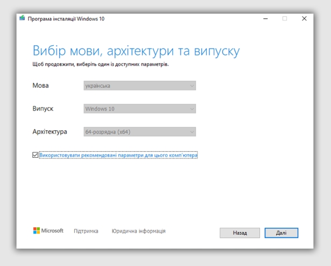
Task: Click the heading 'Вибір мови, архітектури та випуску'
Action: coord(136,51)
